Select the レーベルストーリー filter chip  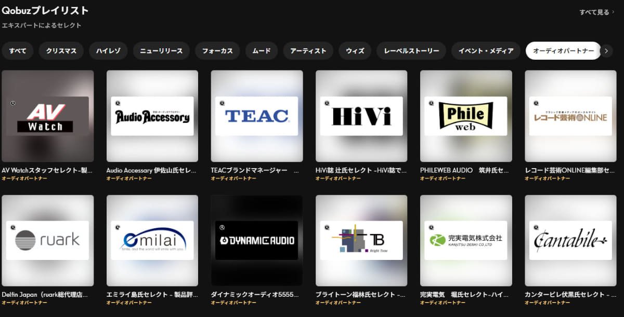[x=411, y=51]
